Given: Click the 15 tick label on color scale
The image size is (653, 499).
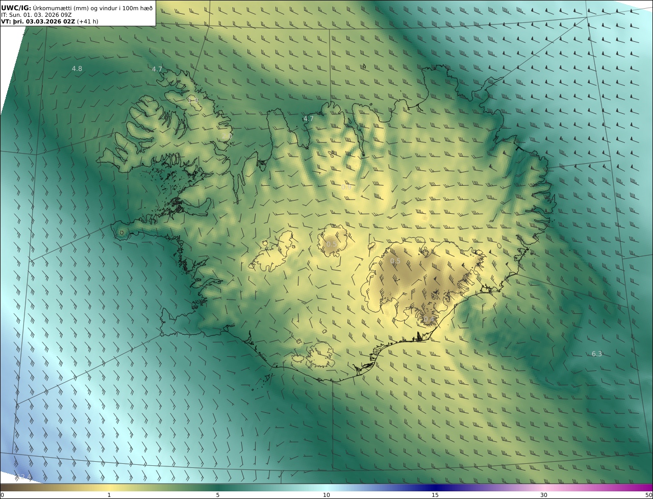Looking at the screenshot, I should [435, 495].
